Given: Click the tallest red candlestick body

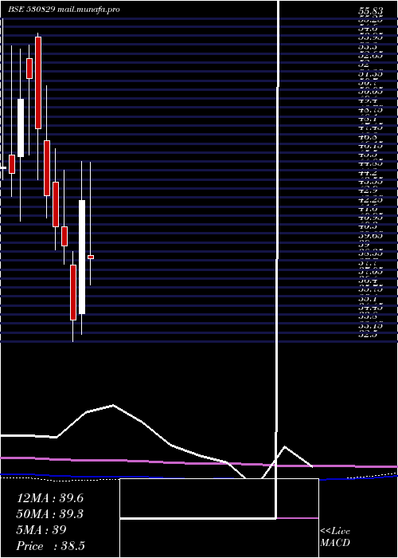Looking at the screenshot, I should [x=38, y=83].
